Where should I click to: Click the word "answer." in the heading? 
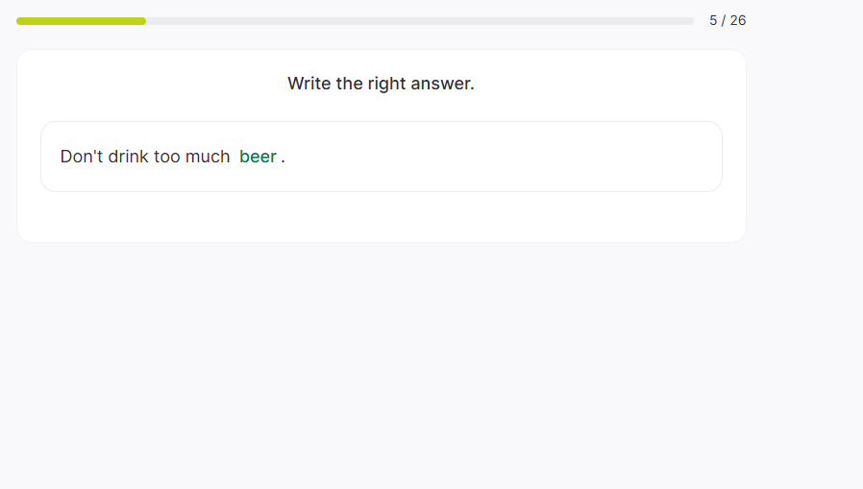click(444, 84)
